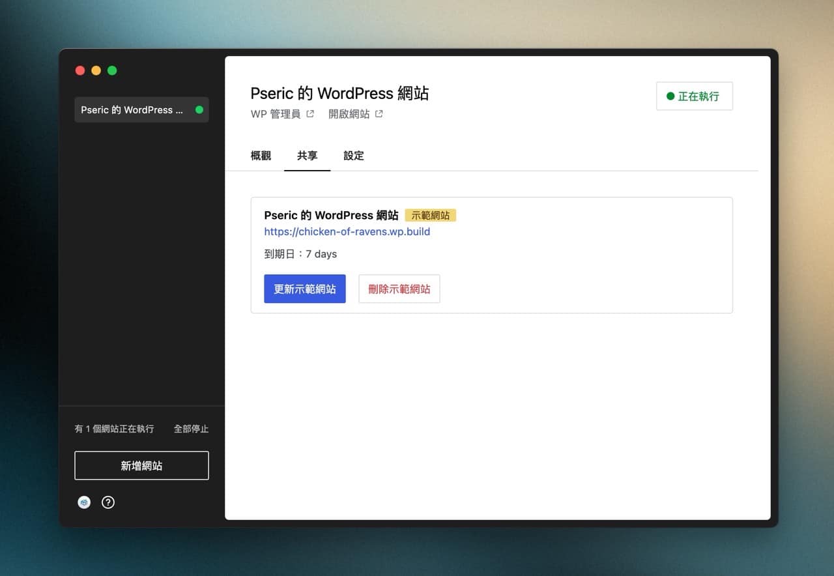Switch to the 設定 tab
This screenshot has width=834, height=576.
(354, 156)
